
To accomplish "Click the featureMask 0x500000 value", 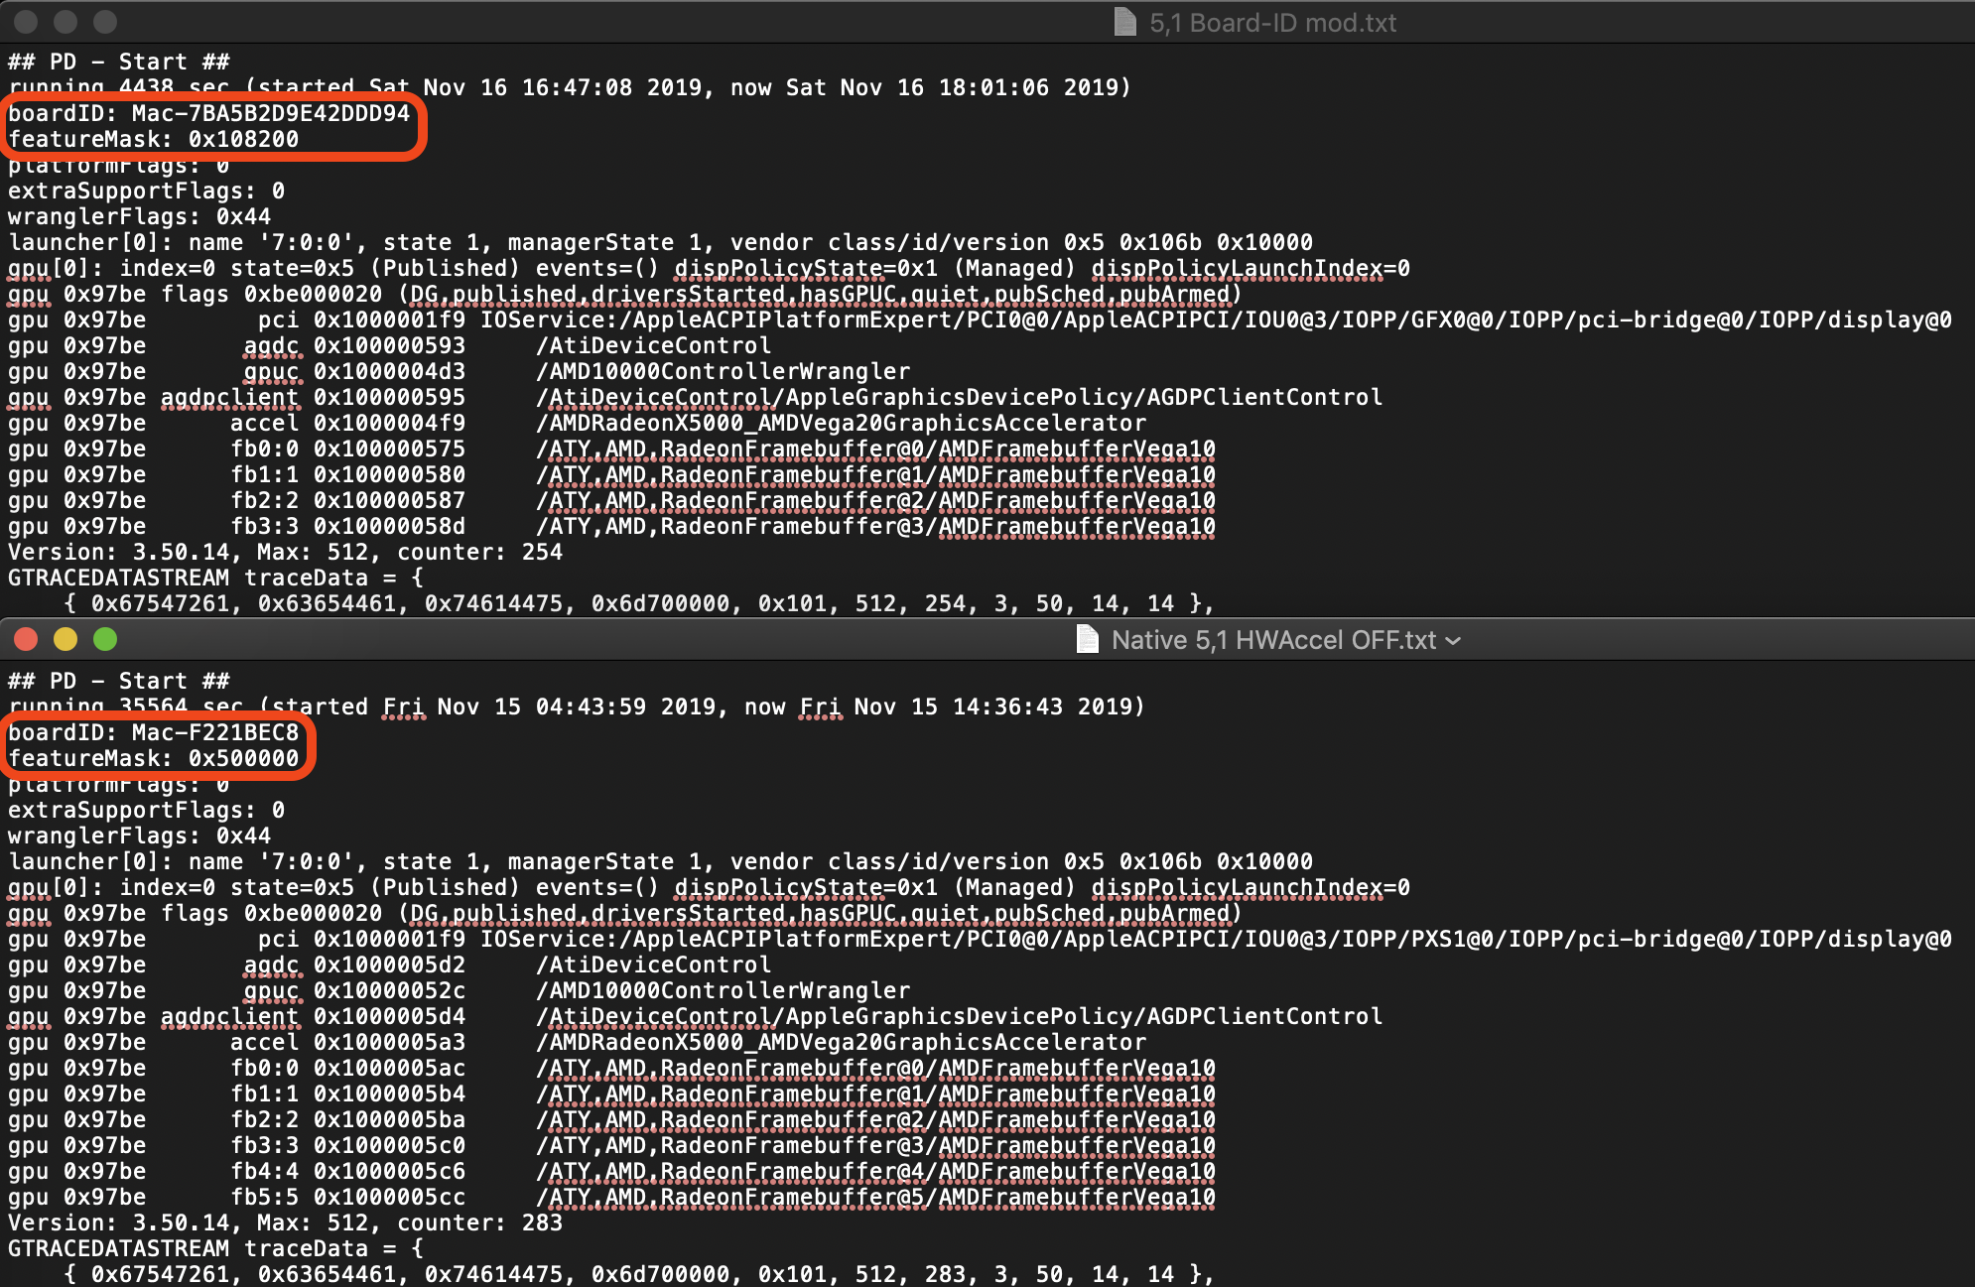I will [243, 758].
